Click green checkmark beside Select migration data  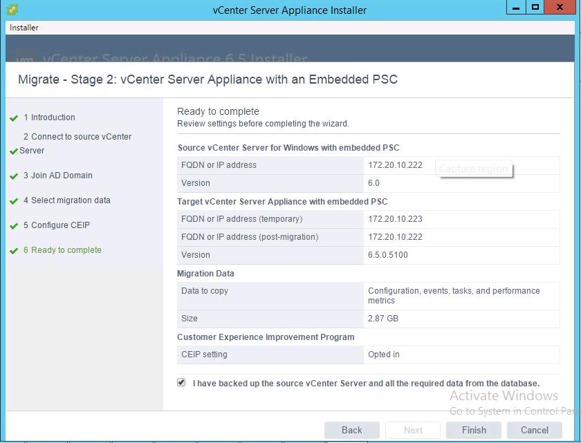[14, 201]
